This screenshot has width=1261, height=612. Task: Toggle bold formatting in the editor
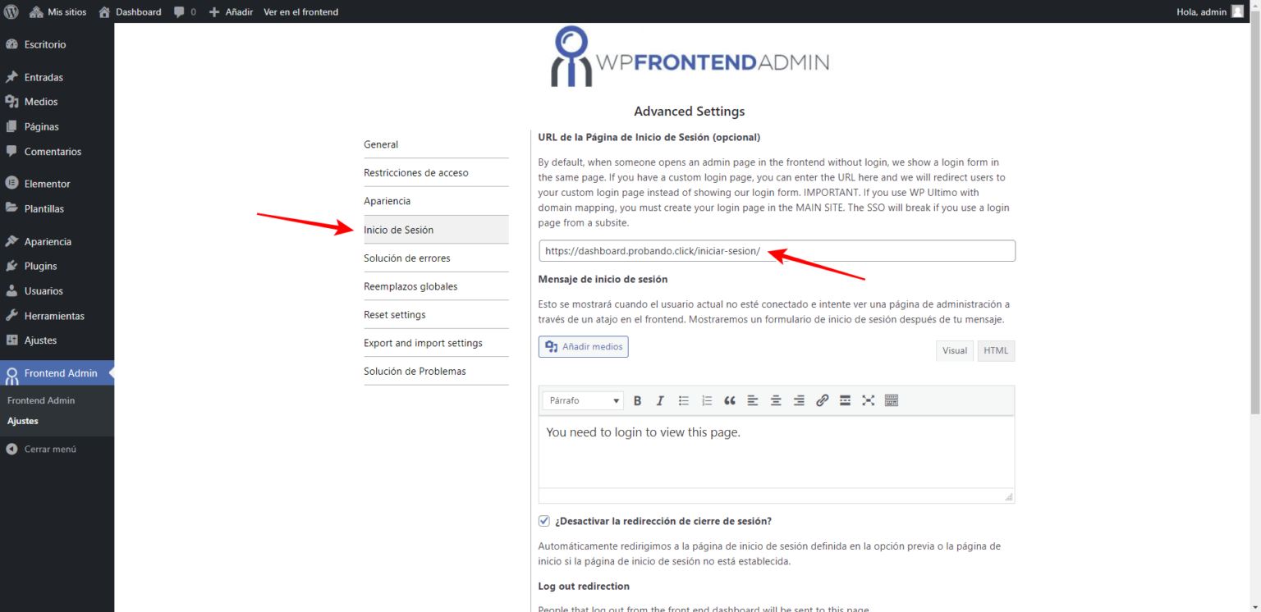click(637, 400)
